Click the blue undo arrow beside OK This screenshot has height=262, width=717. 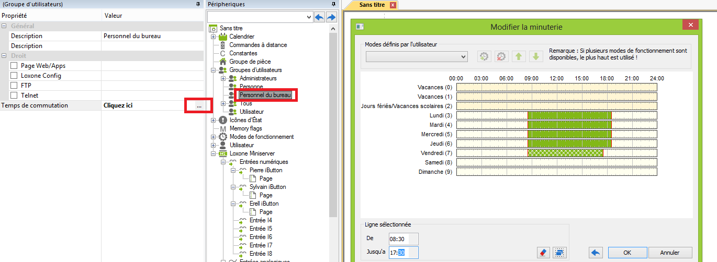[596, 253]
